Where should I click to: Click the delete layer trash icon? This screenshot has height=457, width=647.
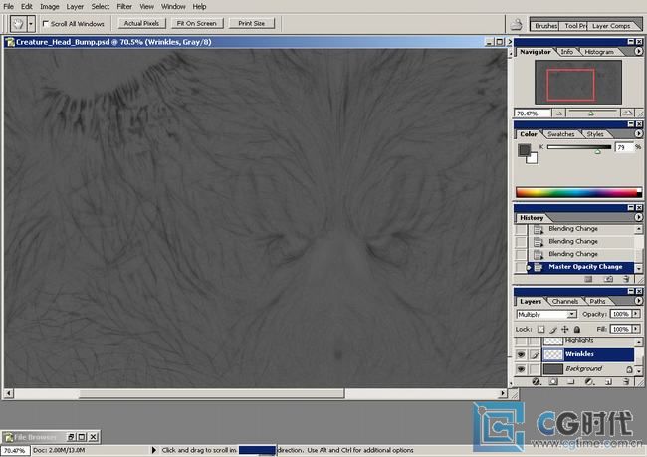pos(626,382)
